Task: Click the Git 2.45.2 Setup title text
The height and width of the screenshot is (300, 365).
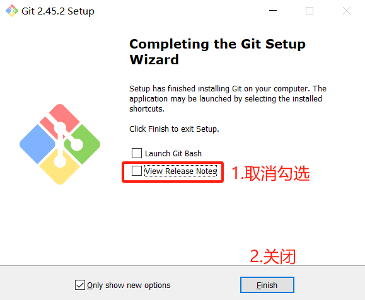Action: [58, 11]
